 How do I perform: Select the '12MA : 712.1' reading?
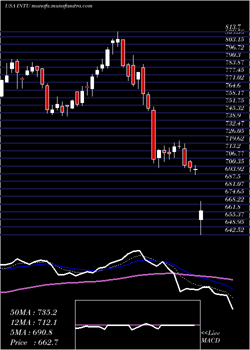click(x=33, y=322)
